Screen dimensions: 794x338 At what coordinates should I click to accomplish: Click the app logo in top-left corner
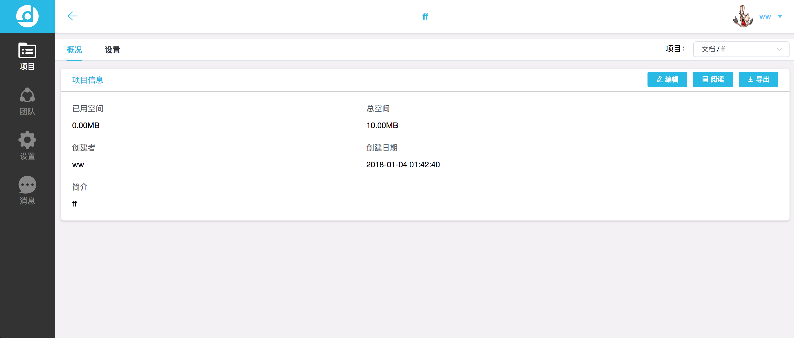(27, 16)
